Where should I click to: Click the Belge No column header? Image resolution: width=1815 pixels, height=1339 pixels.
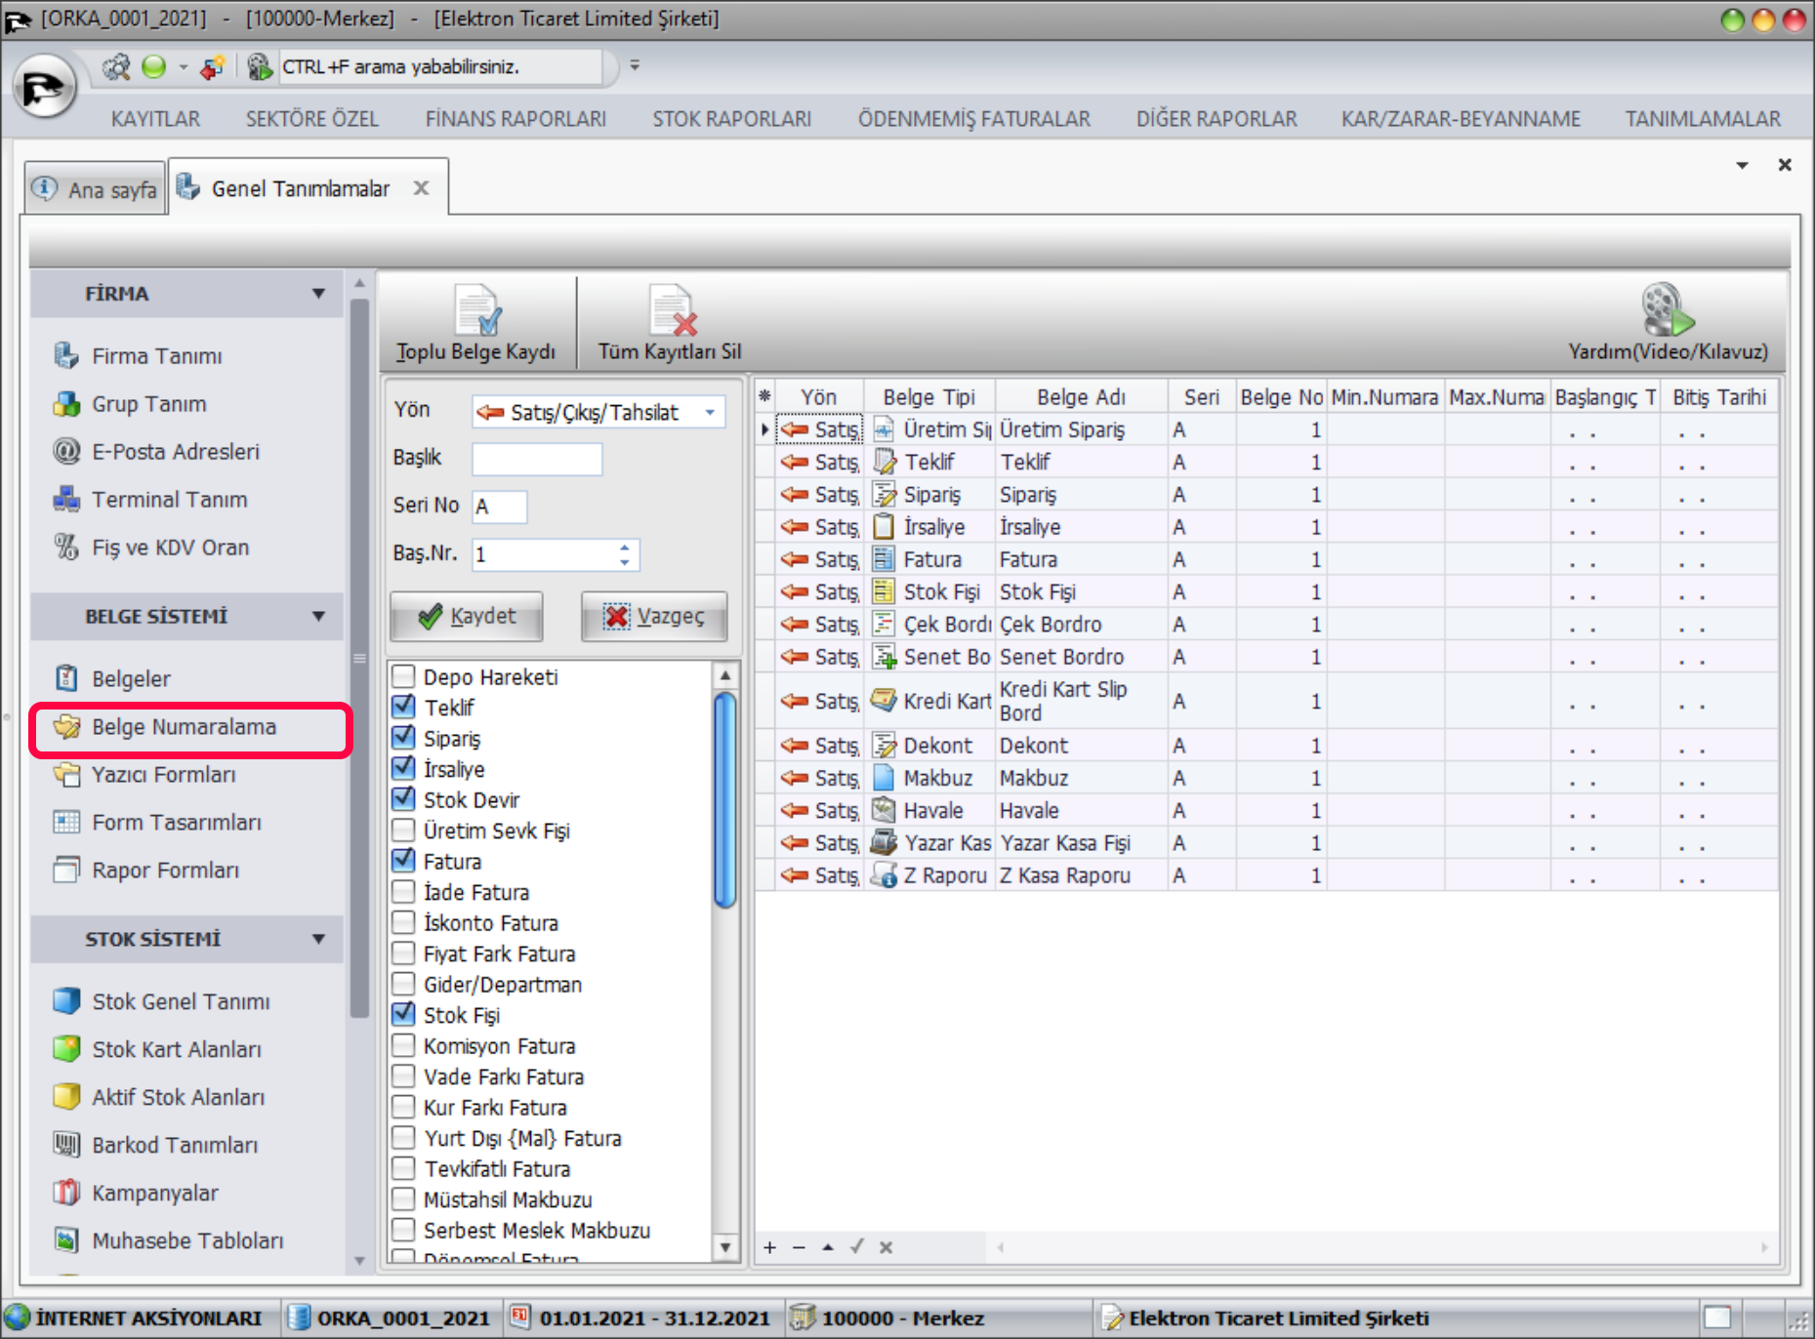click(1280, 396)
